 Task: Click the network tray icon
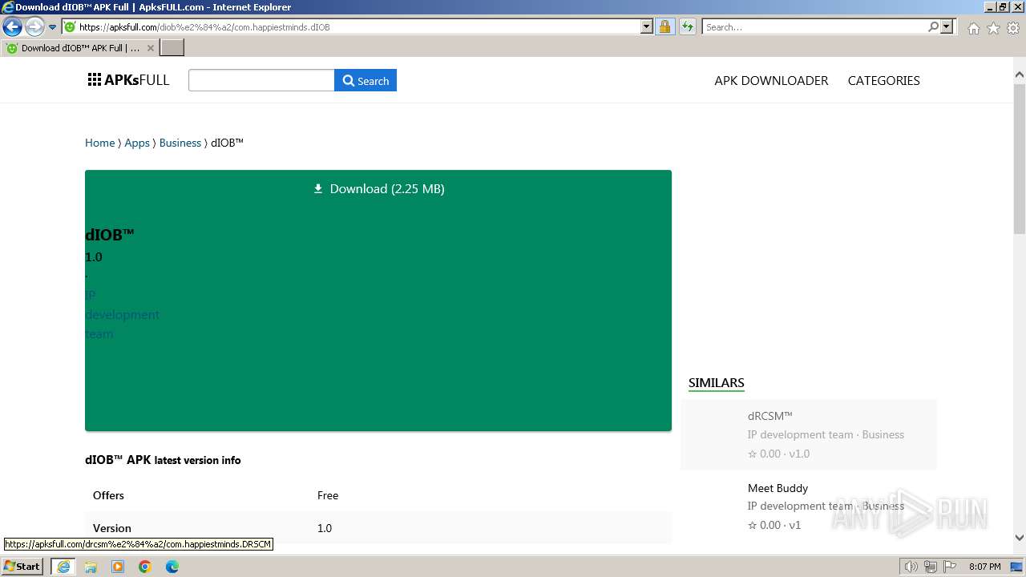coord(930,567)
